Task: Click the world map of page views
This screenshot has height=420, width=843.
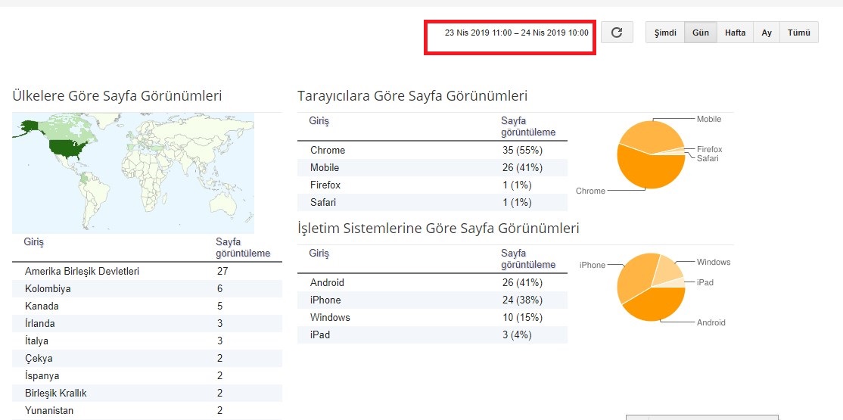Action: (x=133, y=173)
